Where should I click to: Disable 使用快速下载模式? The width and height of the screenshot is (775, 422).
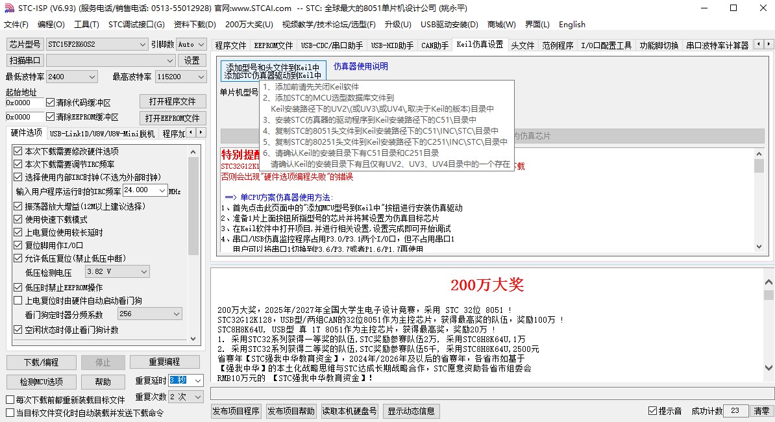coord(18,219)
